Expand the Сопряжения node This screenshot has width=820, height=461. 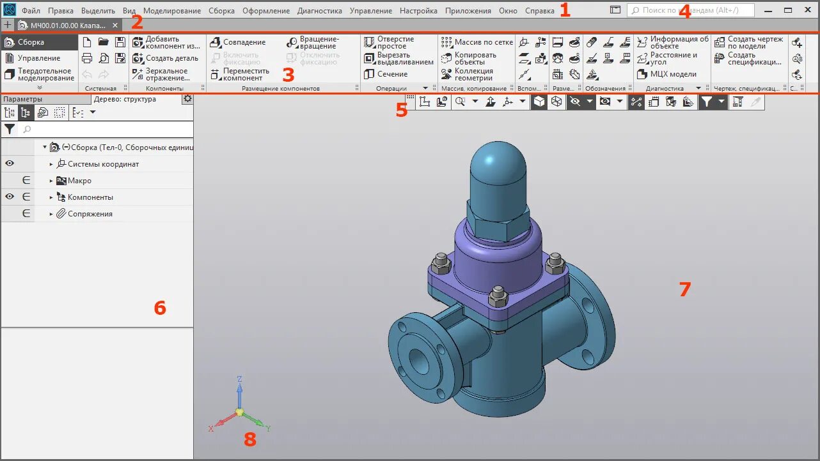[52, 214]
